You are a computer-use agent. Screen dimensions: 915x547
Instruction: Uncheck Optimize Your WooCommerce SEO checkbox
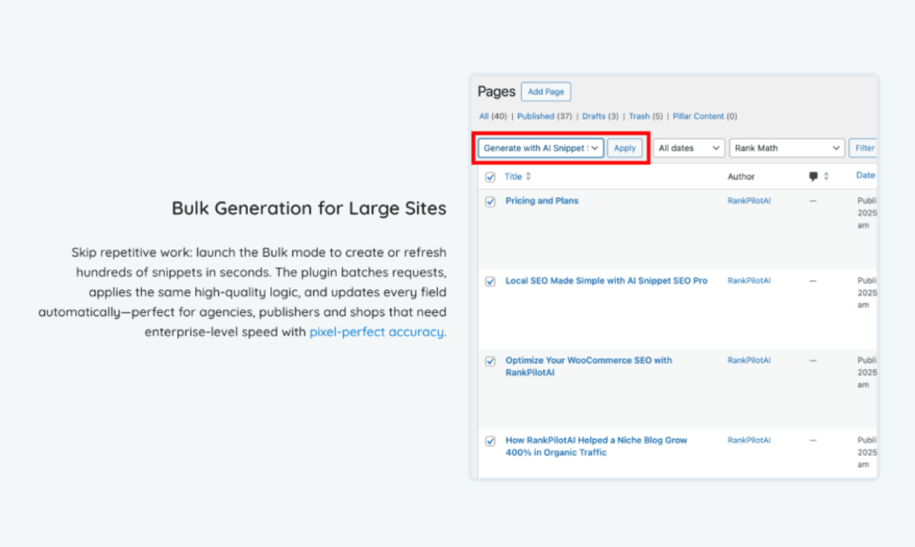[491, 362]
